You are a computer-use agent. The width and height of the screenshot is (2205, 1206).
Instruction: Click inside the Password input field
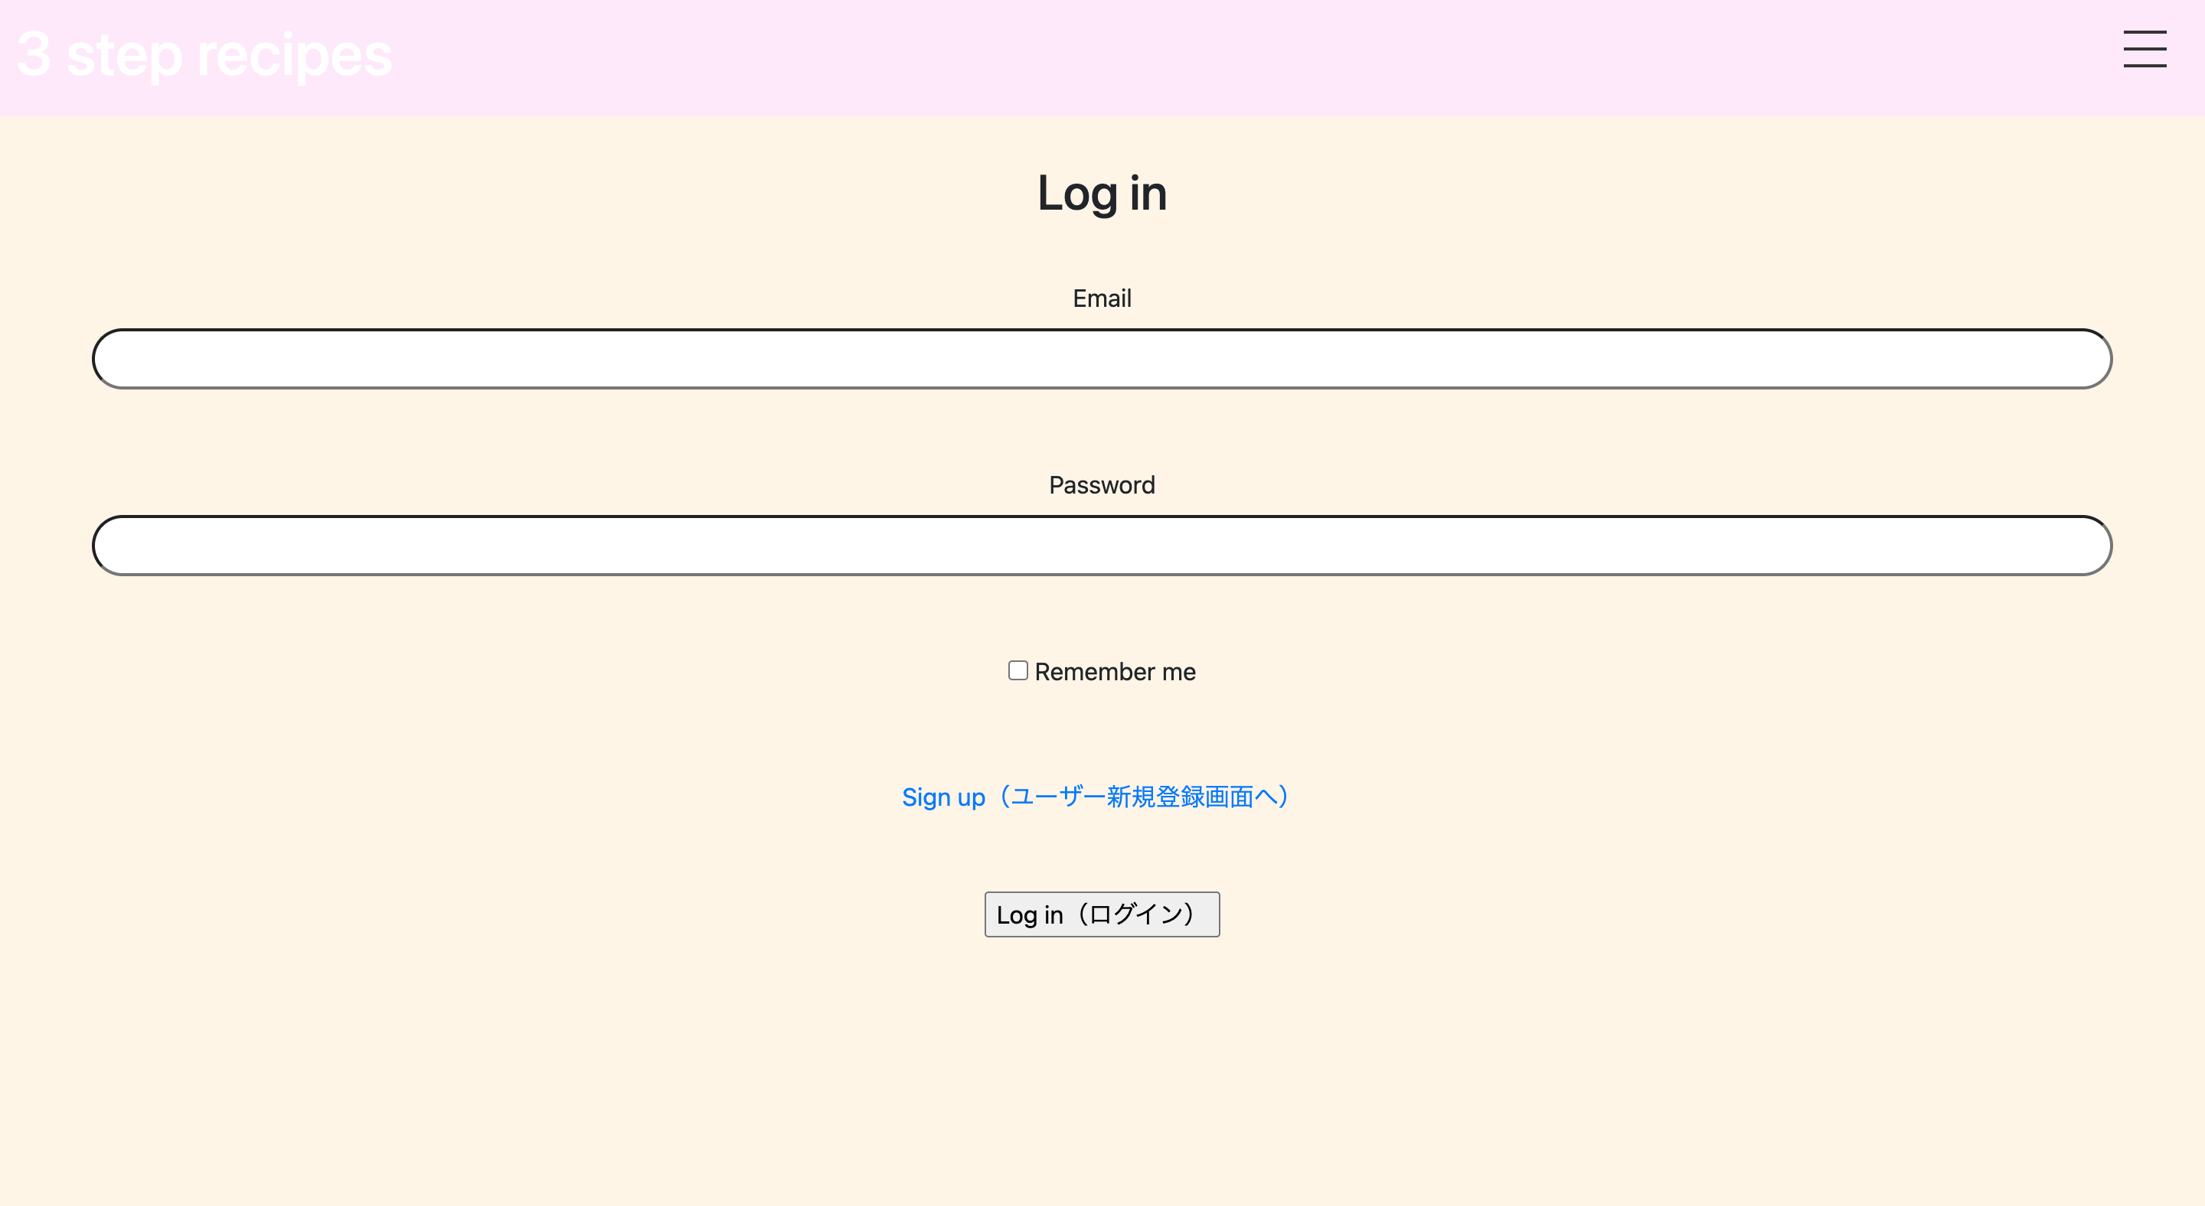click(x=1101, y=545)
